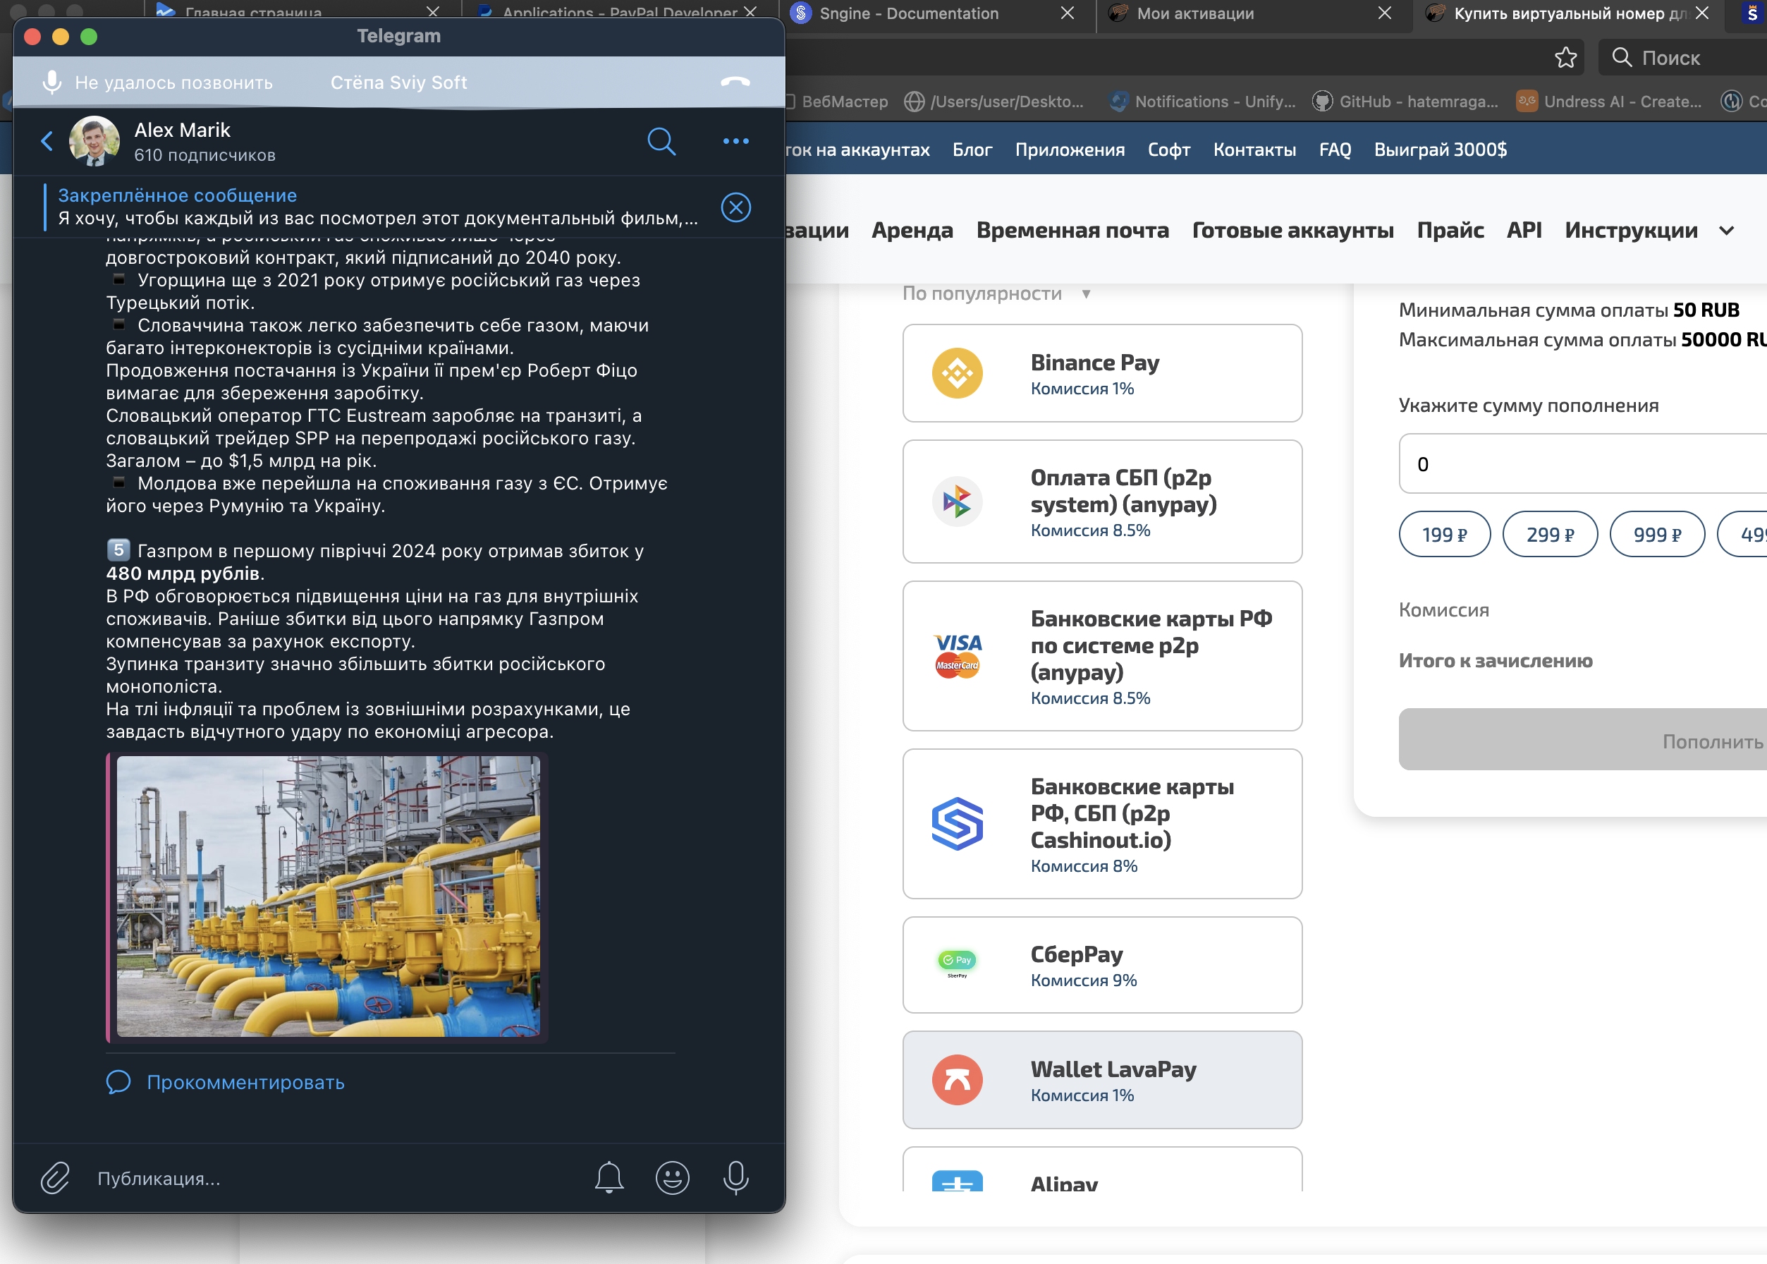Viewport: 1767px width, 1264px height.
Task: Open Выиграй 3000$ menu link
Action: pos(1441,150)
